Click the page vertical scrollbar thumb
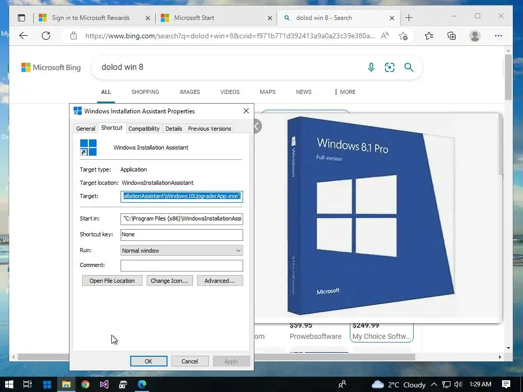 coord(508,78)
